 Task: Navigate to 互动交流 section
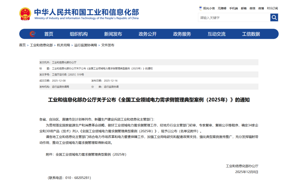[216, 34]
